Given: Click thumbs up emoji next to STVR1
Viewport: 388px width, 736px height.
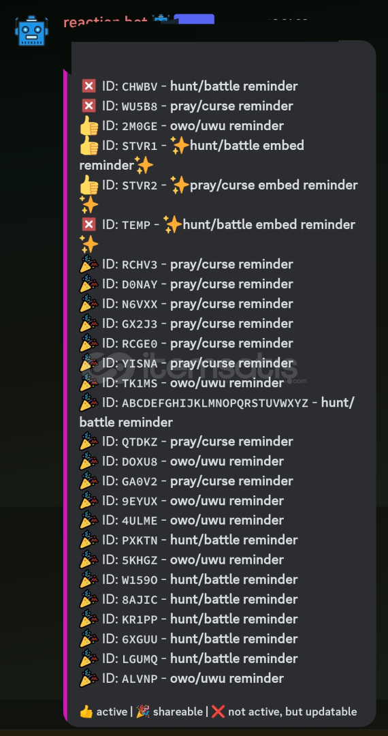Looking at the screenshot, I should pyautogui.click(x=89, y=146).
